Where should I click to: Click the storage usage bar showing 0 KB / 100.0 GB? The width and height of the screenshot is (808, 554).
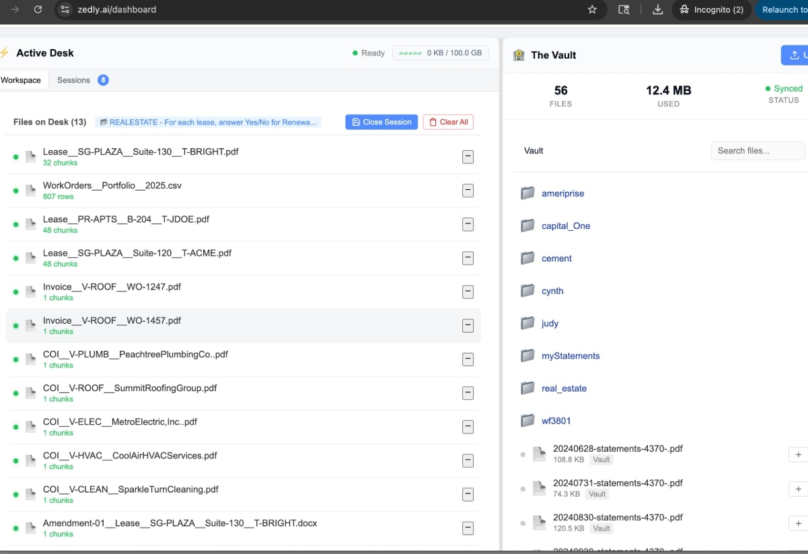(x=440, y=53)
